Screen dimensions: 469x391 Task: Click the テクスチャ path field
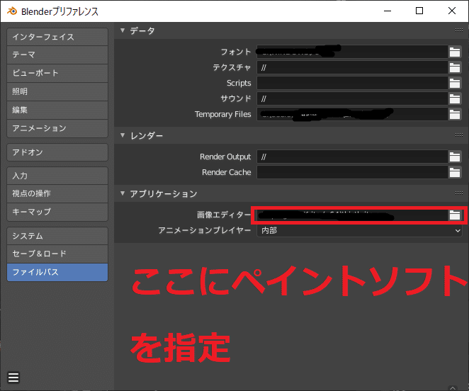point(352,67)
